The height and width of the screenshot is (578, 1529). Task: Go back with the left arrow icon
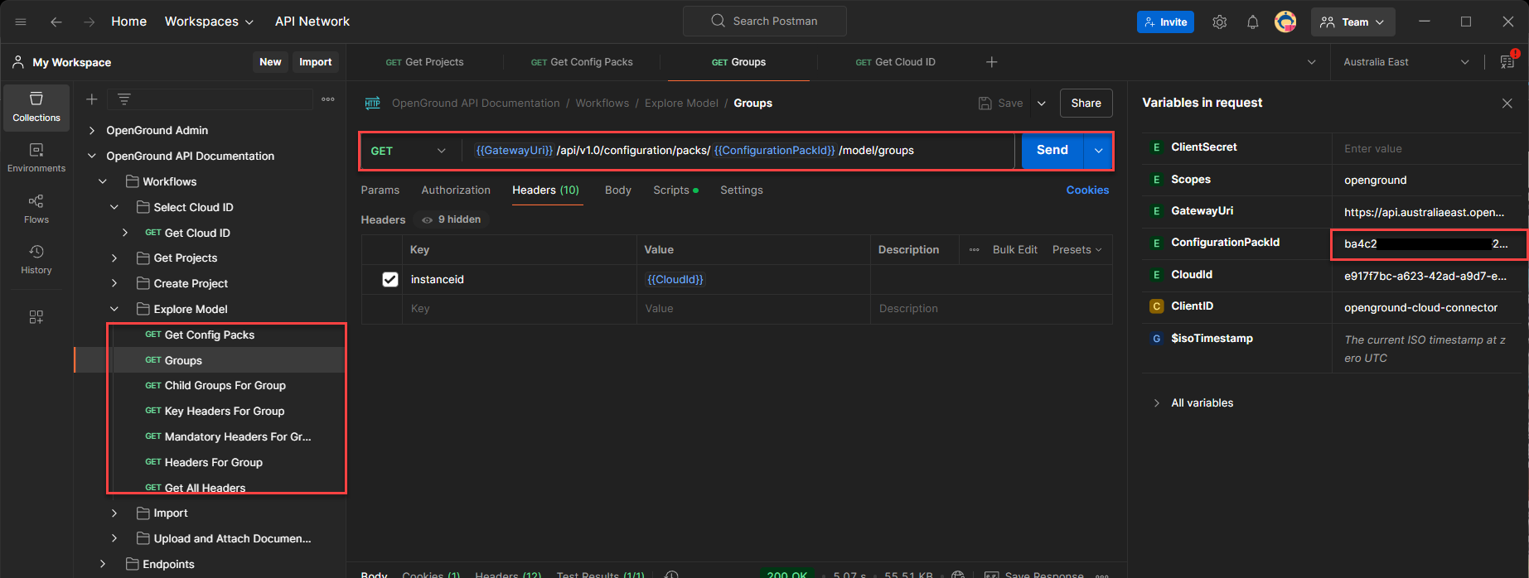[x=56, y=22]
